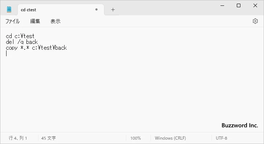Add a new tab with plus icon
Screen dimensions: 264x144
tap(113, 9)
